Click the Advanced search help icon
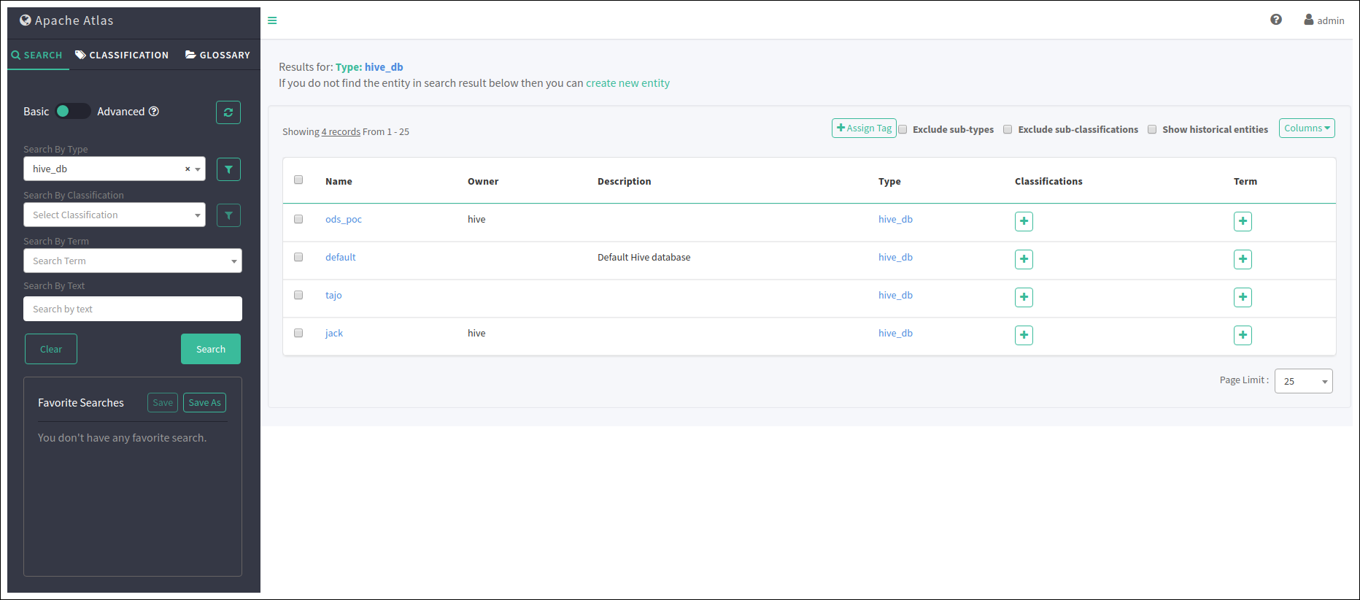 [x=154, y=112]
